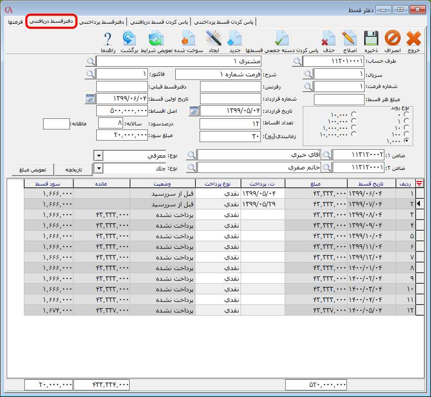Click the تعویض مبلغ button
431x397 pixels.
click(33, 168)
